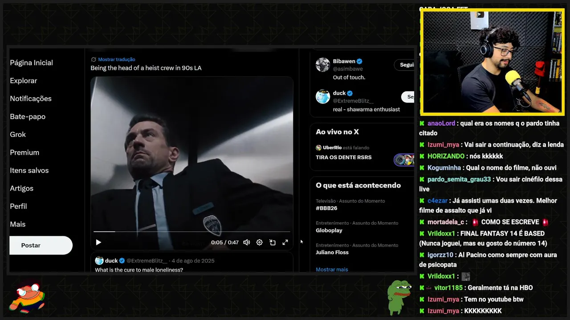This screenshot has height=320, width=570.
Task: Click igorzz10 username in chat
Action: (x=440, y=255)
